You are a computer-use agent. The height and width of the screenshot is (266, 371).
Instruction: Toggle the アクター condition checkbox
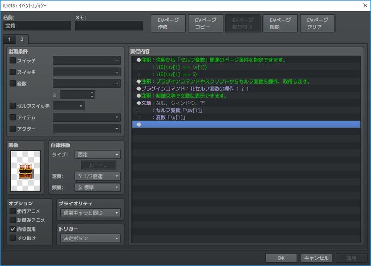pyautogui.click(x=13, y=128)
